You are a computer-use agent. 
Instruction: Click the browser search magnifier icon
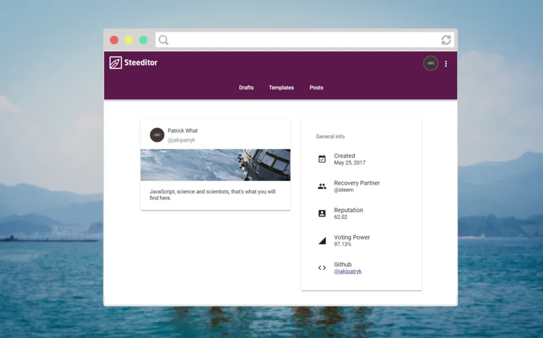(x=163, y=40)
